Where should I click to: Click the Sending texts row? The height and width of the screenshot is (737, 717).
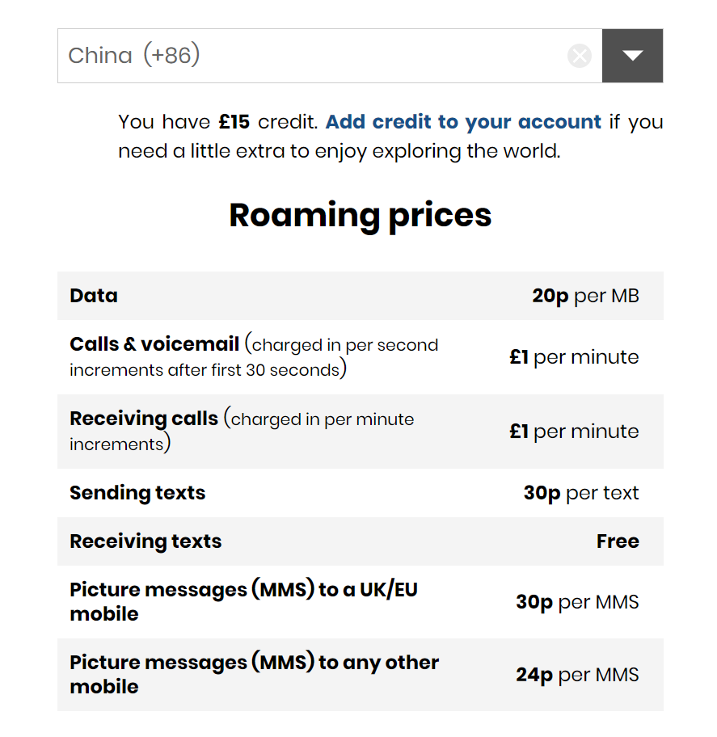point(361,493)
